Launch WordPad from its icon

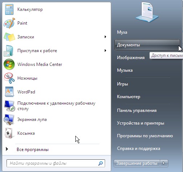(9, 92)
